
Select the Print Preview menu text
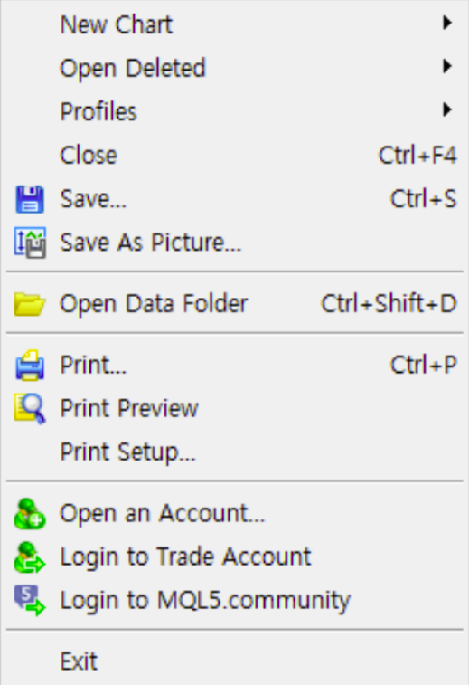coord(129,409)
